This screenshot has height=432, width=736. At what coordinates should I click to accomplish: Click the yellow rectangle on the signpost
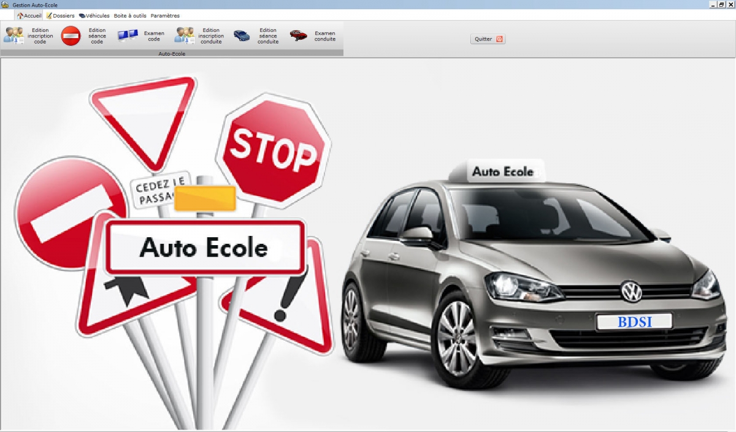pos(205,199)
